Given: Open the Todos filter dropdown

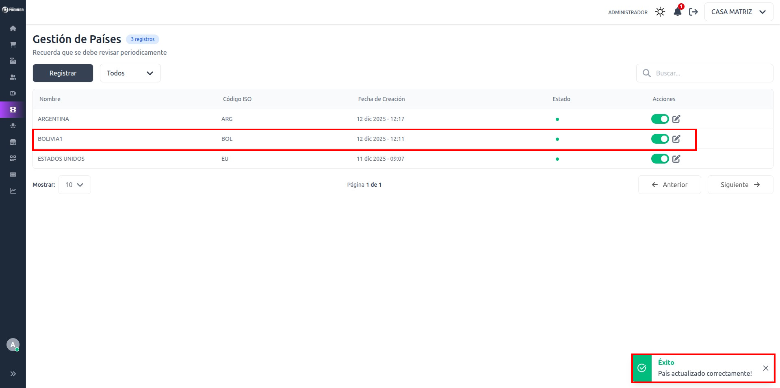Looking at the screenshot, I should (130, 73).
